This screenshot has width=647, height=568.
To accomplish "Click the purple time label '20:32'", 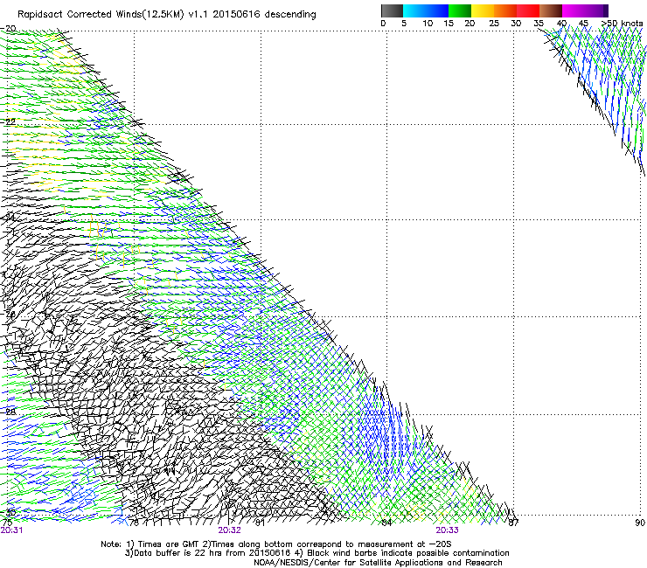I will [x=229, y=530].
